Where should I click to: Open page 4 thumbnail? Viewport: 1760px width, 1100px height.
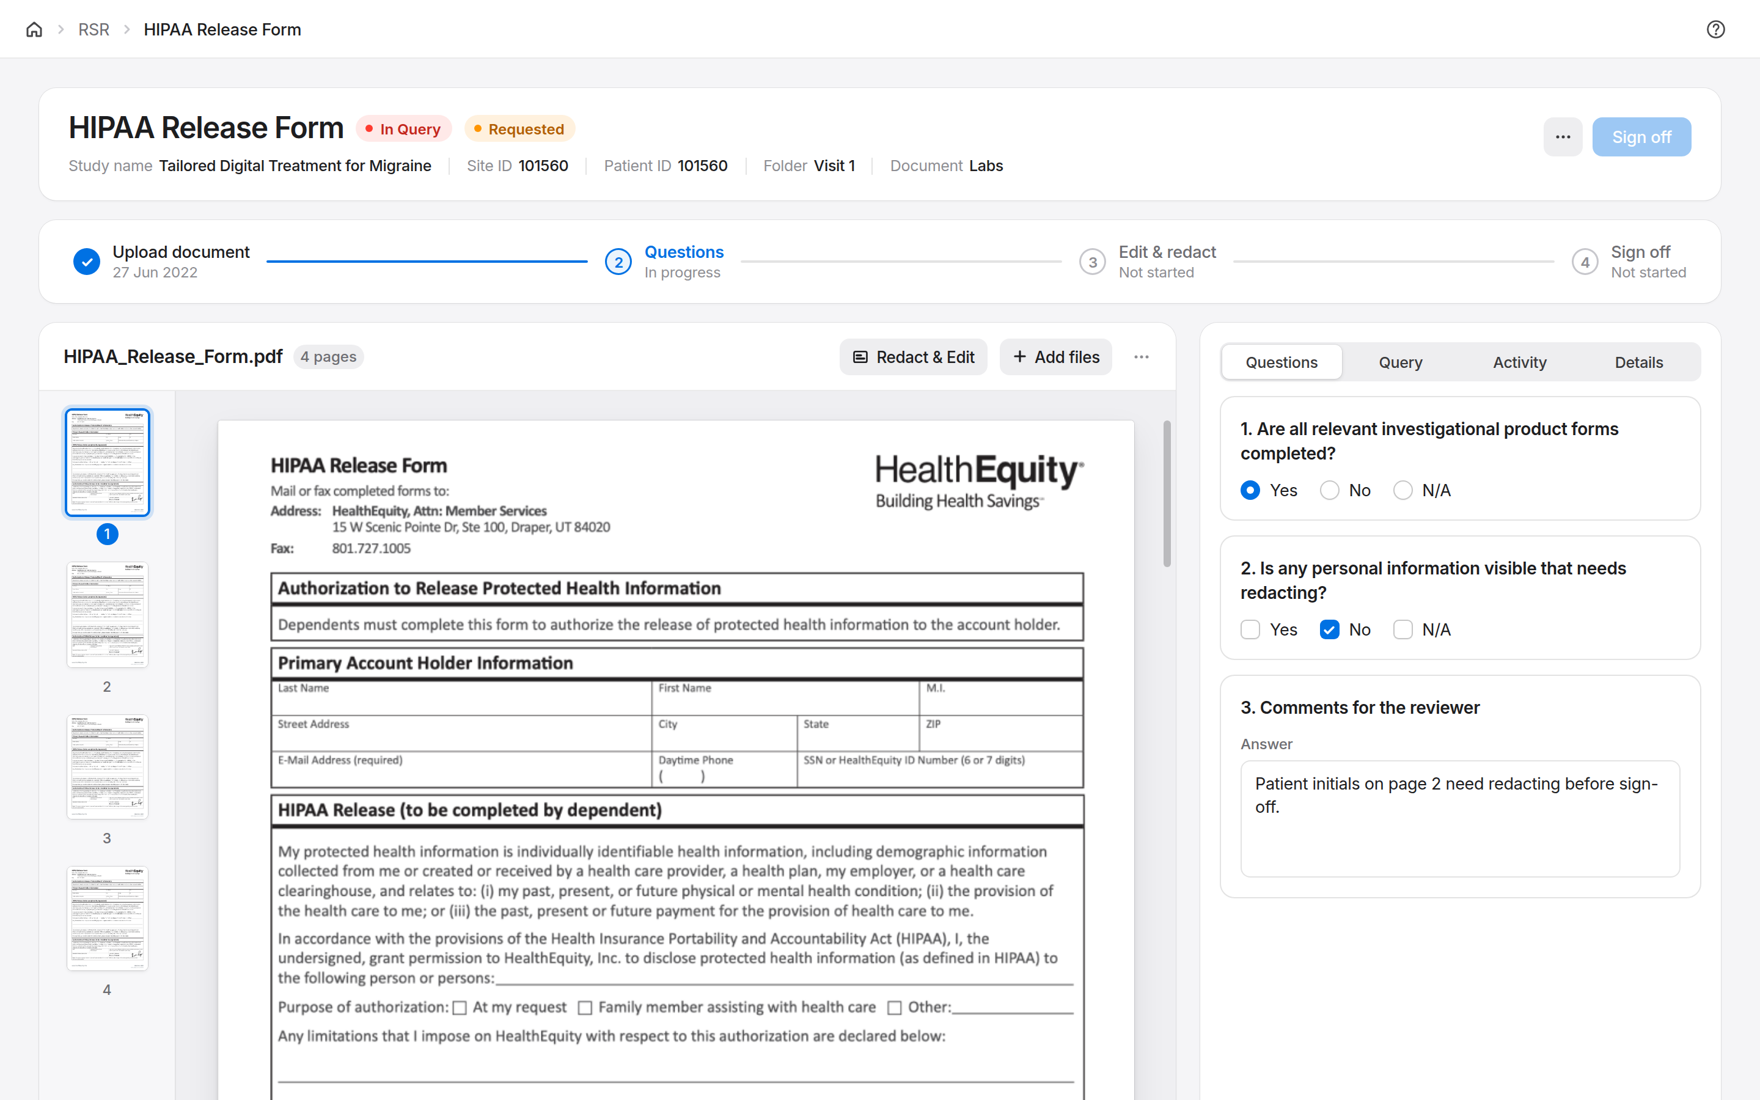click(x=108, y=918)
